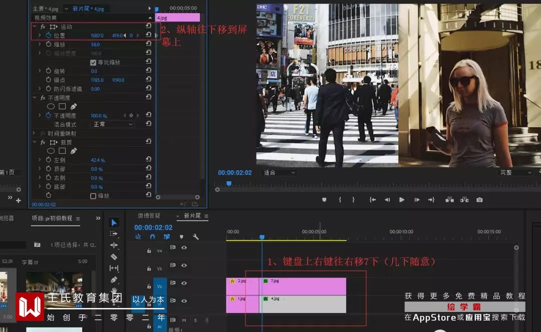Open timeline display settings wrench
Viewport: 541px width, 332px height.
[x=196, y=237]
